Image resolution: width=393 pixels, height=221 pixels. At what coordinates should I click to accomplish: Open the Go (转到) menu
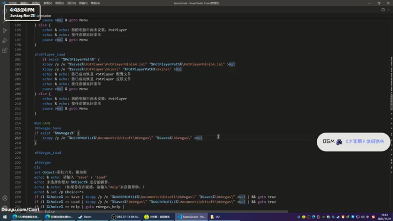point(59,3)
